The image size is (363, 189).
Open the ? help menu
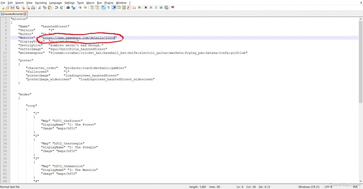click(130, 3)
